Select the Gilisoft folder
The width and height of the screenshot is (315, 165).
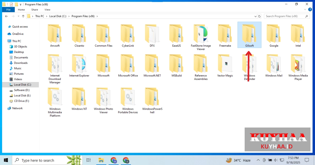tap(249, 35)
